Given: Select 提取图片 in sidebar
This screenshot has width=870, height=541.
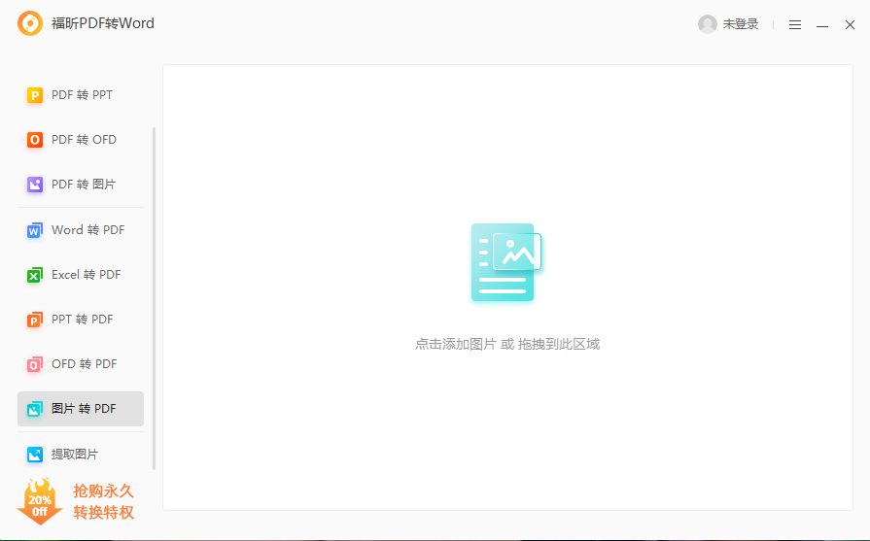Looking at the screenshot, I should click(81, 454).
